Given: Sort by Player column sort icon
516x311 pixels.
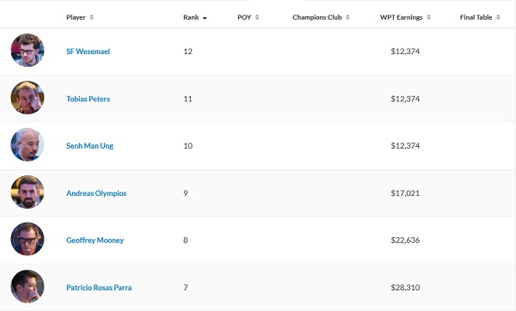Looking at the screenshot, I should 91,17.
